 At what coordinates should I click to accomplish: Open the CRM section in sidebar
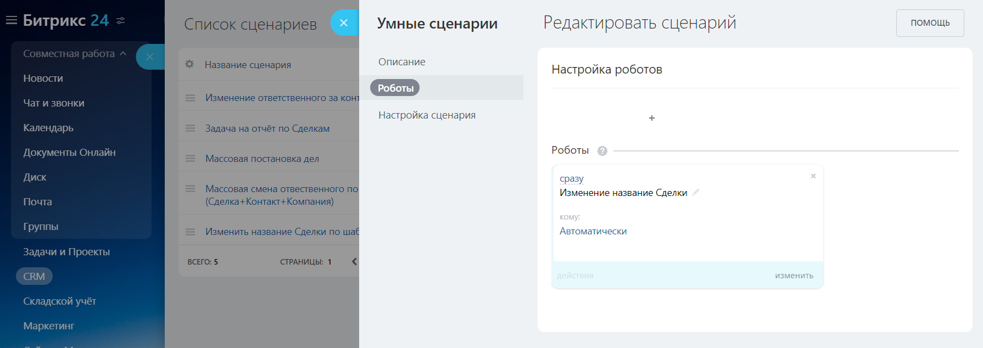coord(34,277)
